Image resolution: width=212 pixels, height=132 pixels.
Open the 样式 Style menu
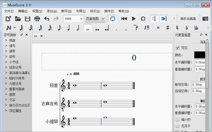95,11
